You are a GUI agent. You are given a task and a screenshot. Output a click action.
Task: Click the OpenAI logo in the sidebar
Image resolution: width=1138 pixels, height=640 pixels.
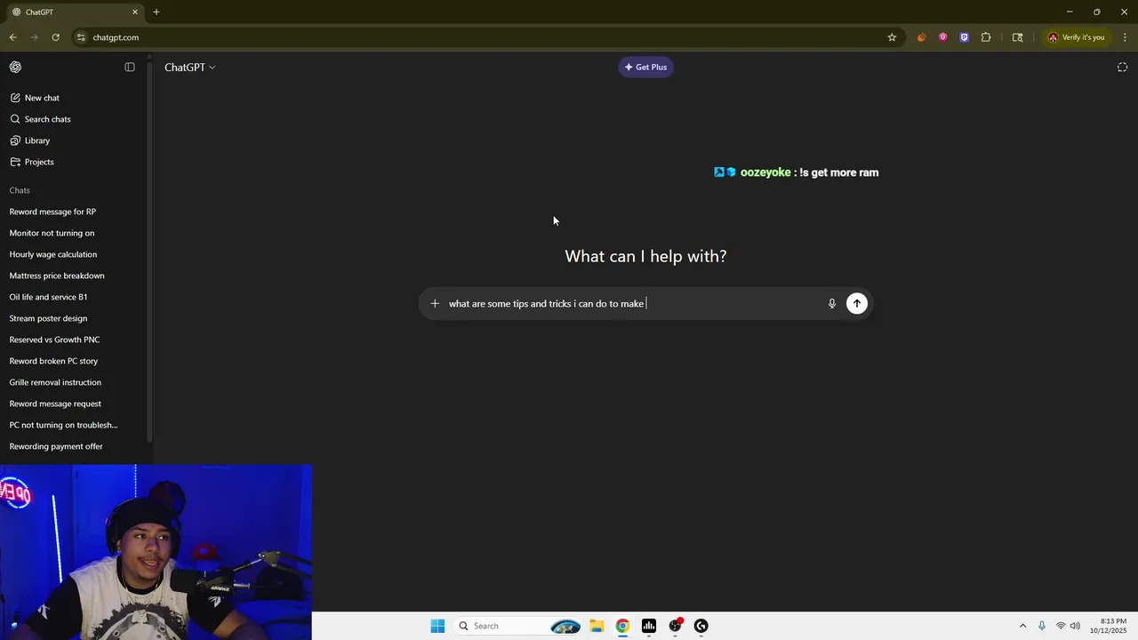click(15, 67)
